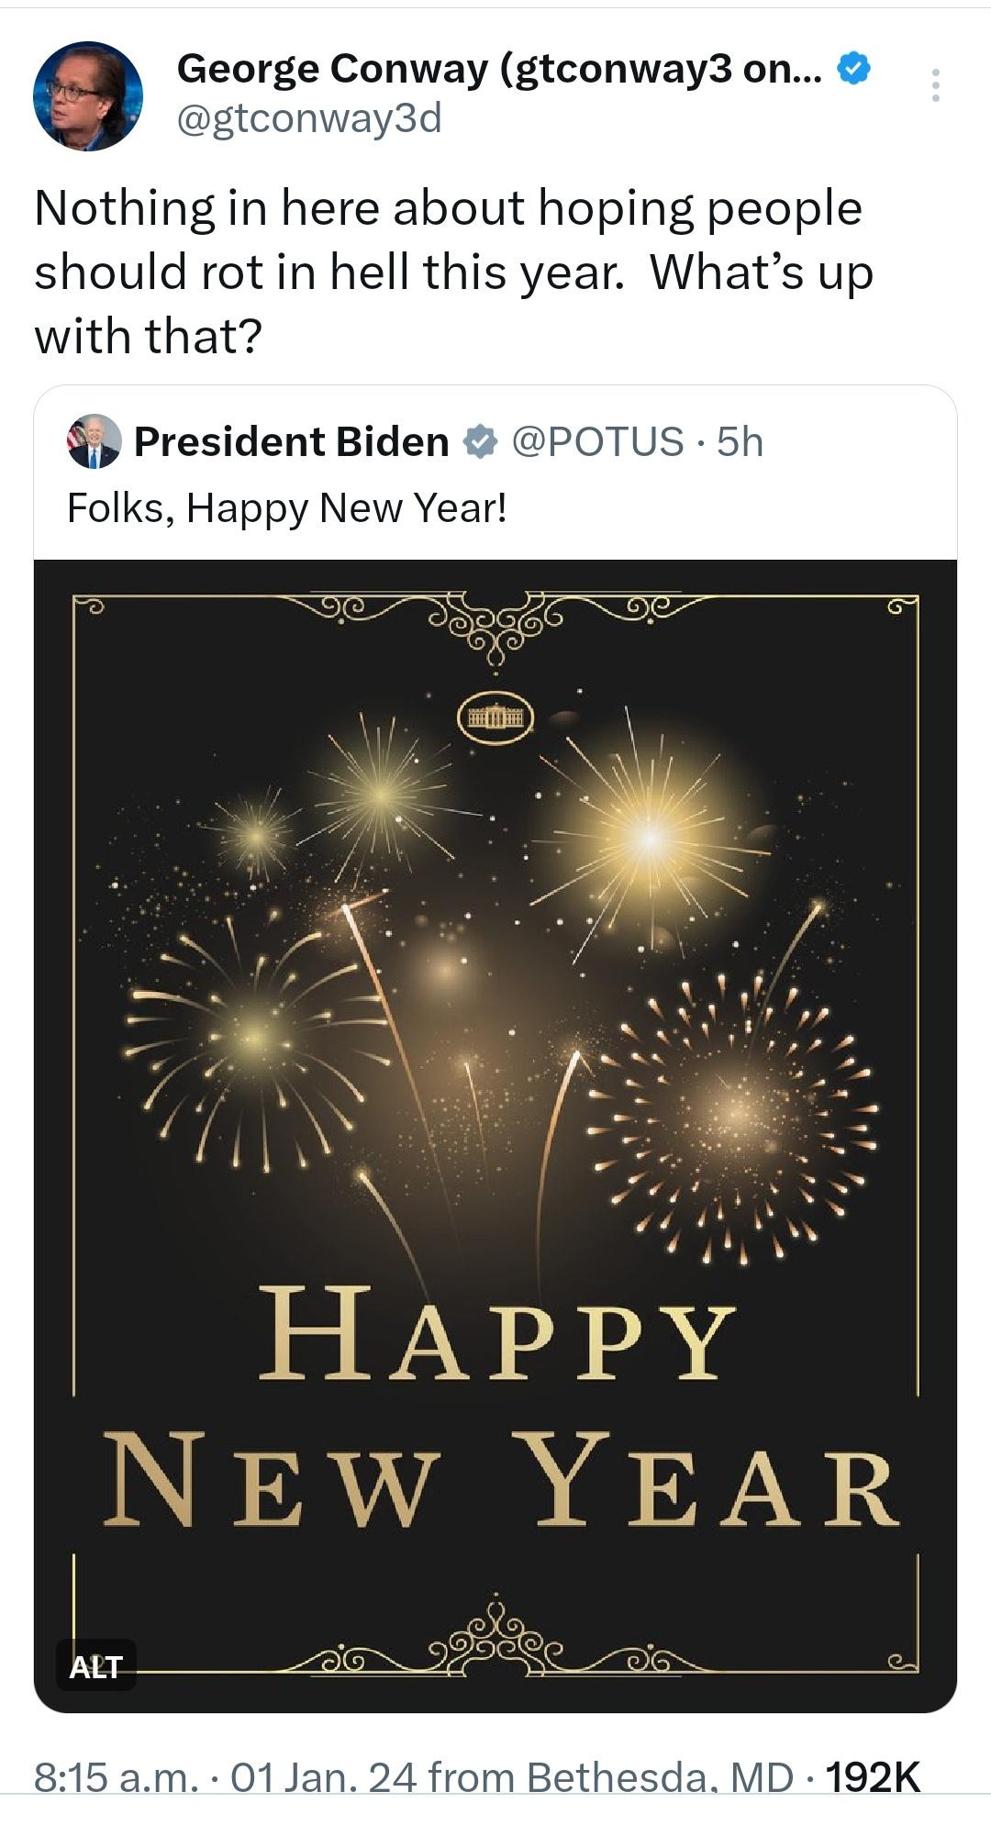Image resolution: width=991 pixels, height=1825 pixels.
Task: Click the President Biden display name
Action: tap(291, 442)
